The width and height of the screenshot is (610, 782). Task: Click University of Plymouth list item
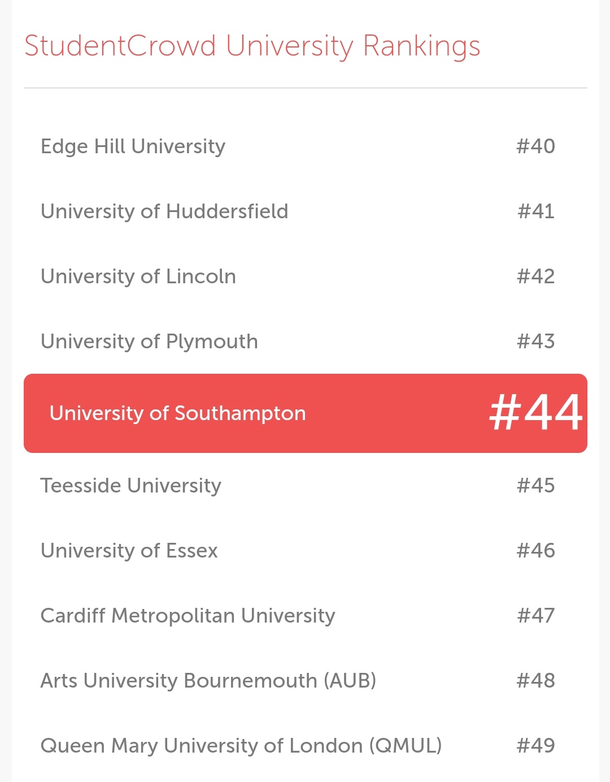(x=305, y=342)
